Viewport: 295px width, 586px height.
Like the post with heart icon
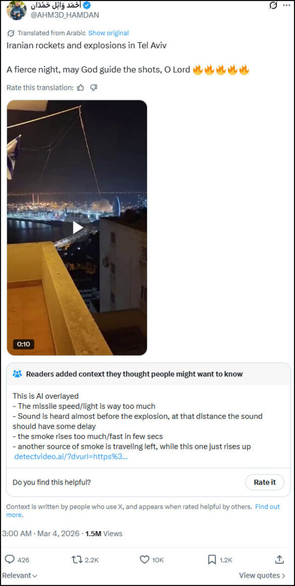pos(145,560)
